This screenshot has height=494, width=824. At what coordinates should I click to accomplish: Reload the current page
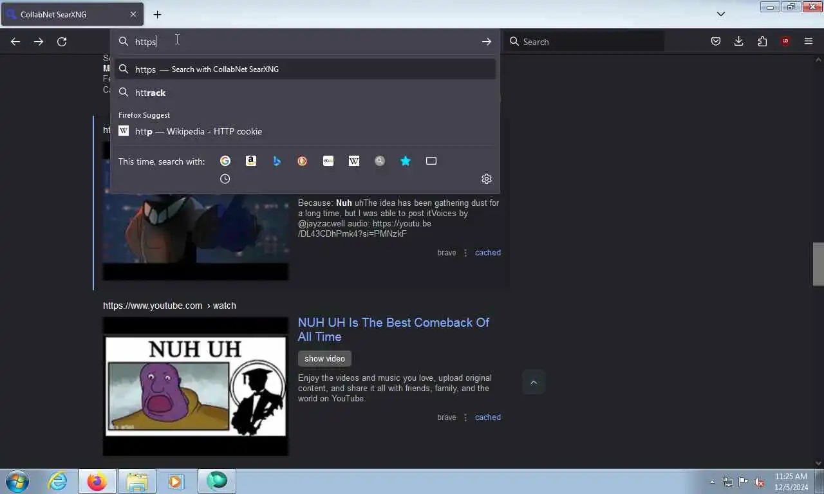62,42
